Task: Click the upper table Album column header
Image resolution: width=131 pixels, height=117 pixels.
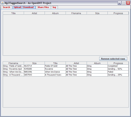Action: 55,13
